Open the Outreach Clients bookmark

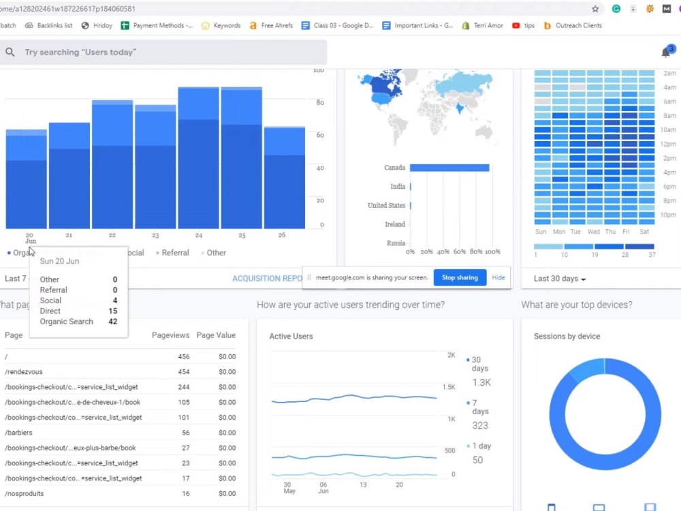(573, 26)
